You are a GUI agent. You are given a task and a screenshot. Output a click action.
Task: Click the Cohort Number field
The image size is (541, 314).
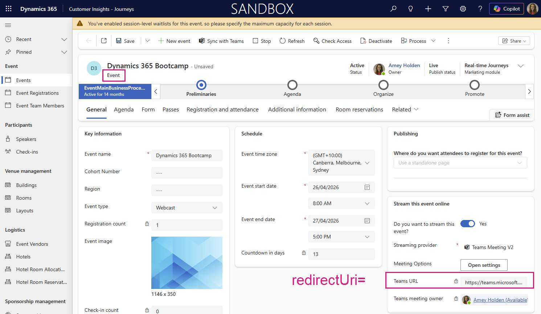(x=187, y=173)
